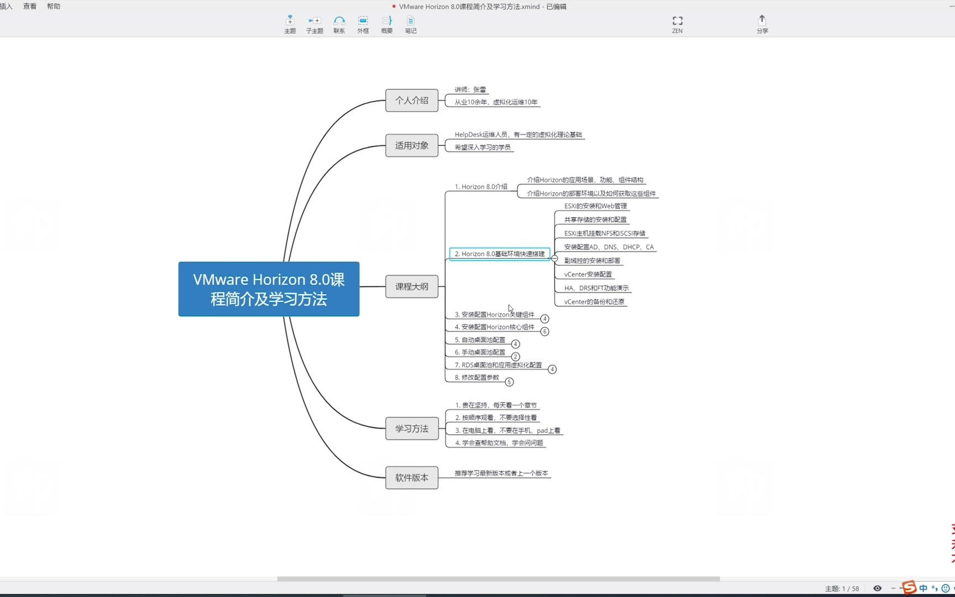Select vCenter的备份和还原 subtopic
955x597 pixels.
click(x=594, y=302)
